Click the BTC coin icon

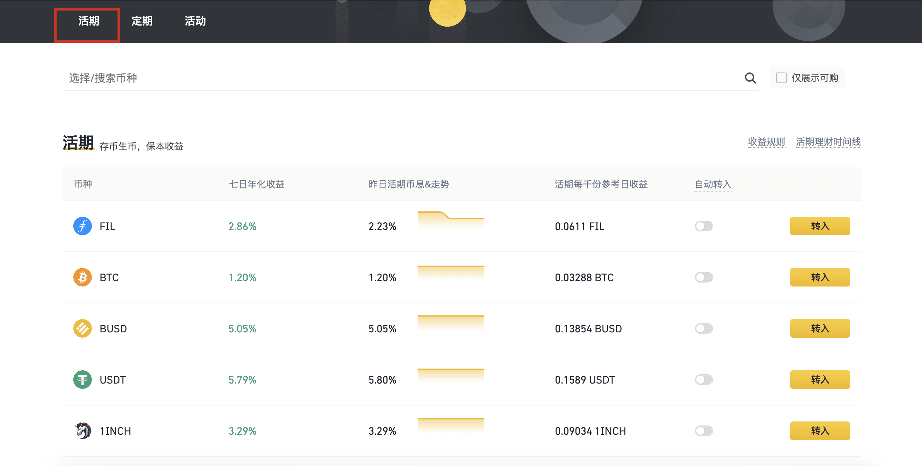pos(83,277)
